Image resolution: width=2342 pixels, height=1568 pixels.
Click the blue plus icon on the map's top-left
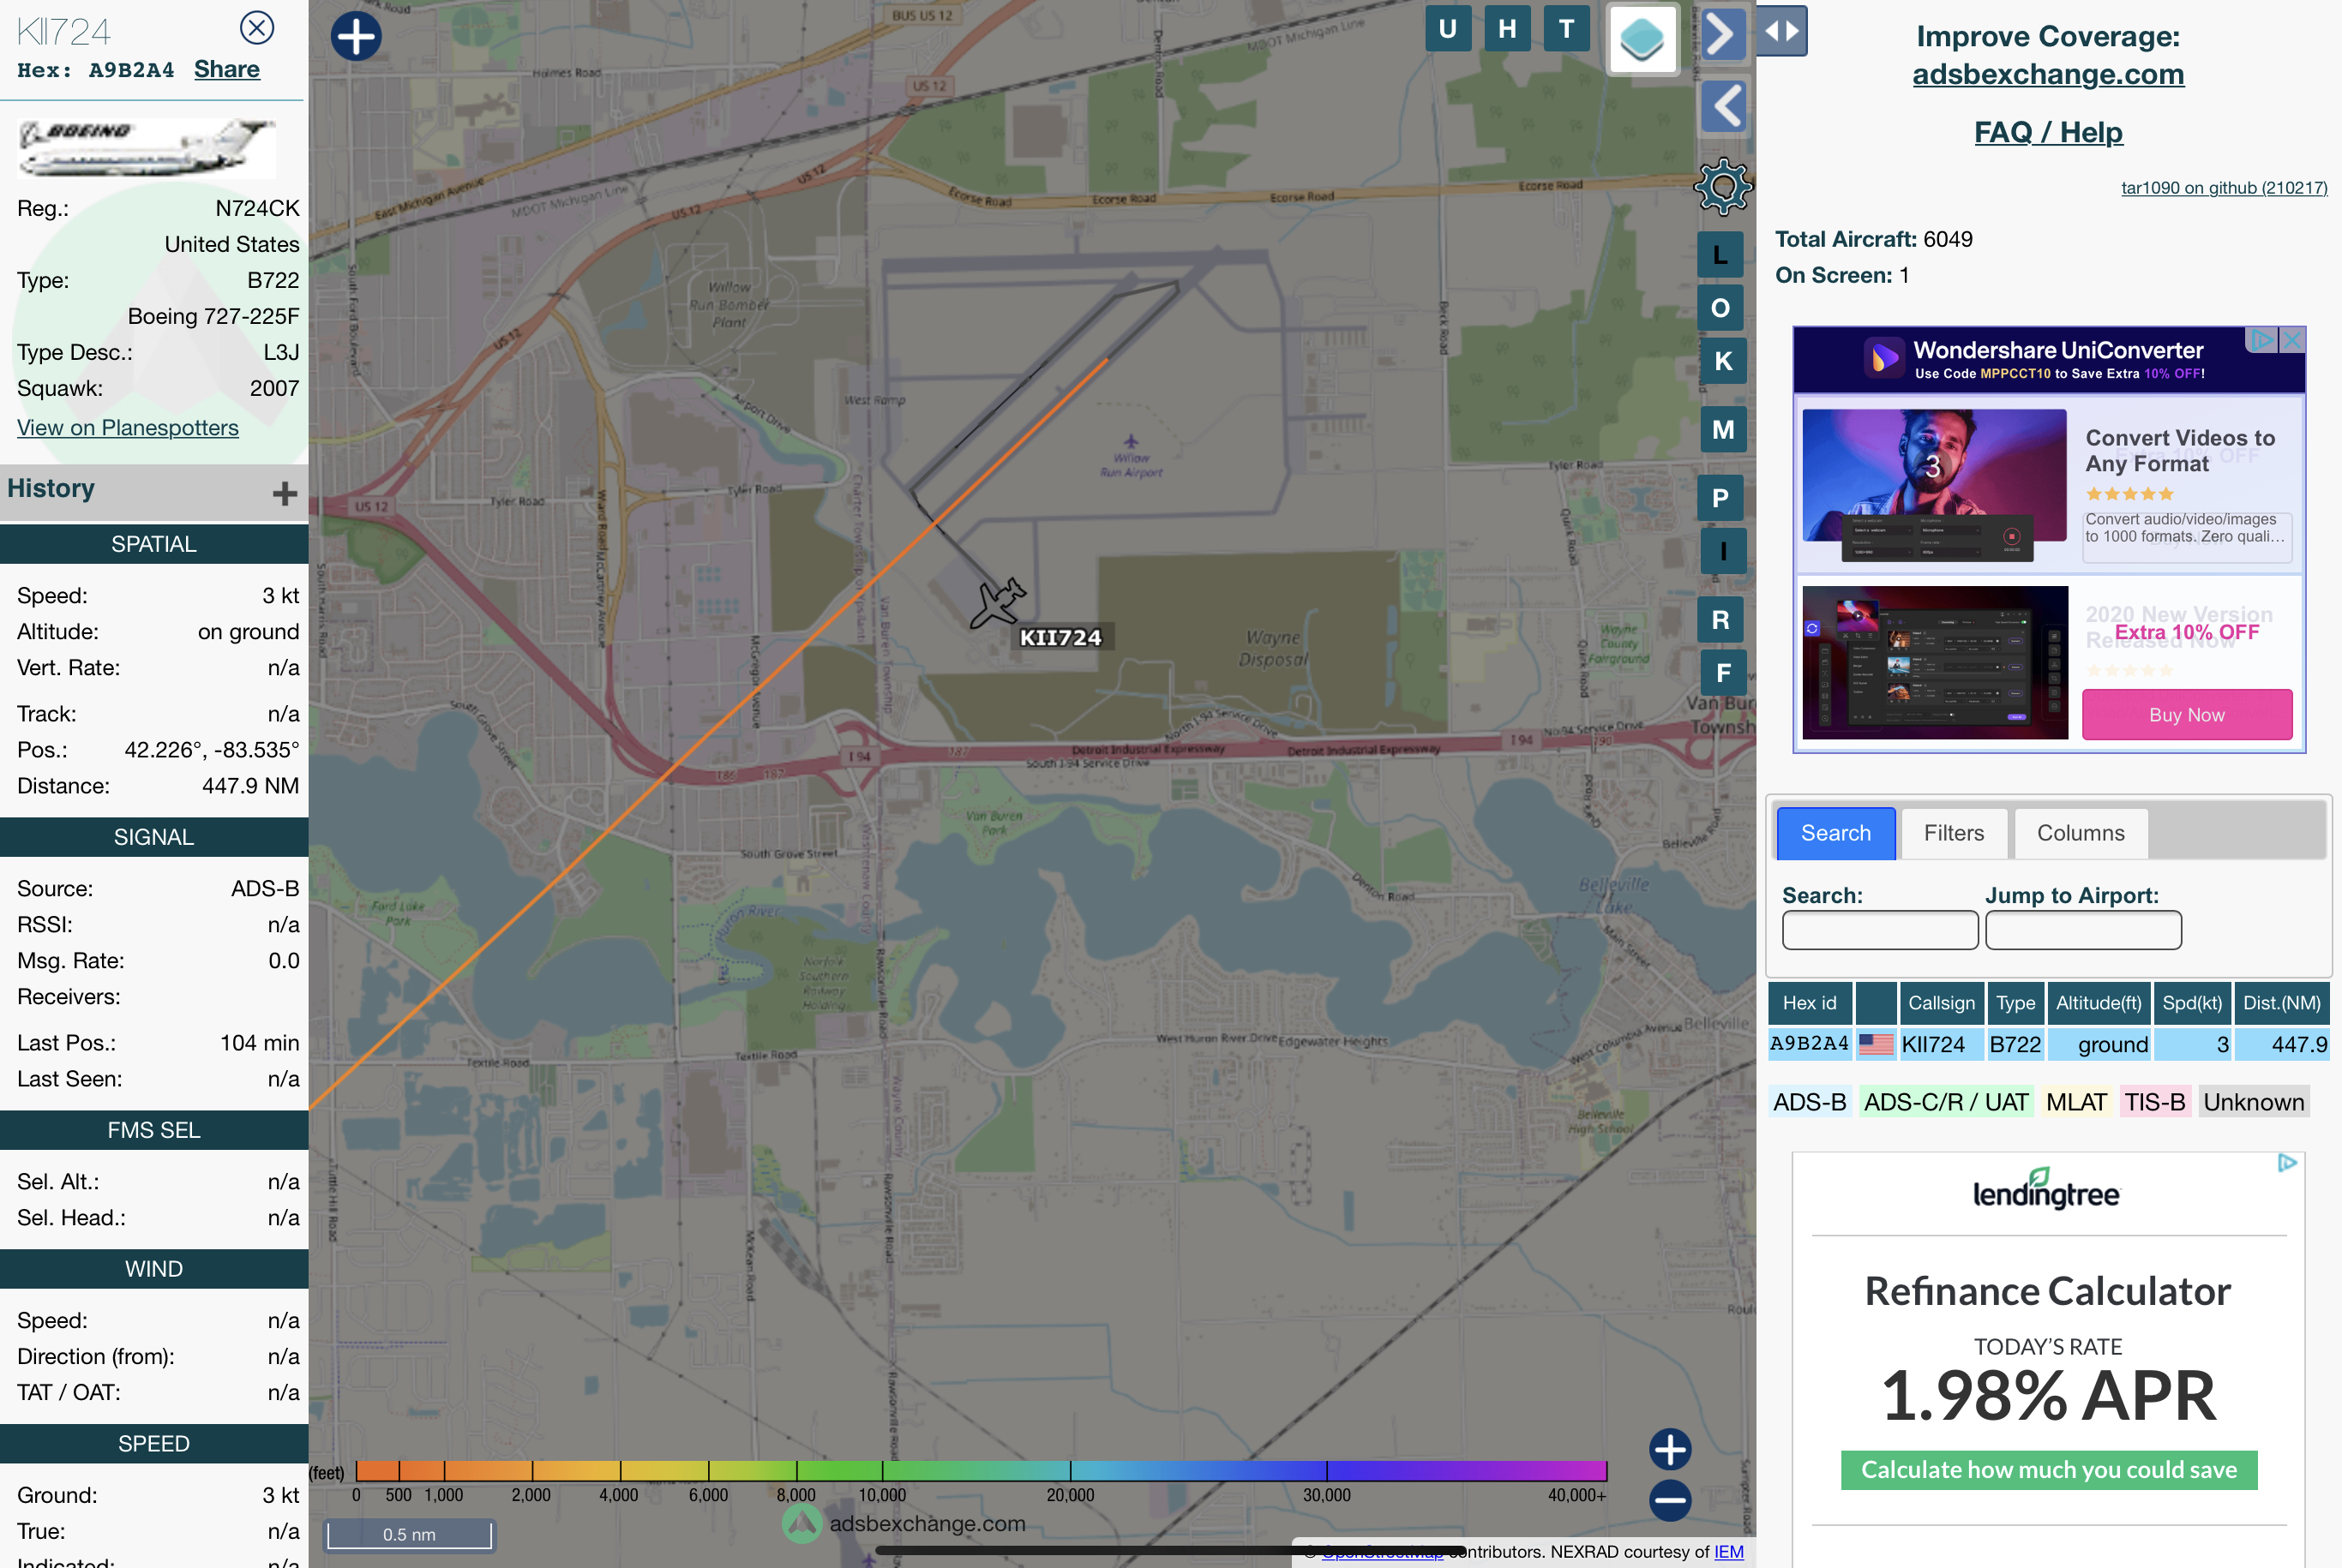356,37
